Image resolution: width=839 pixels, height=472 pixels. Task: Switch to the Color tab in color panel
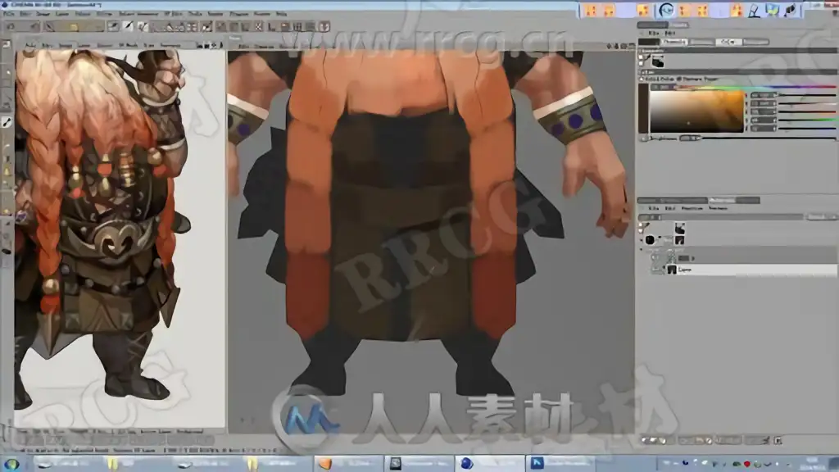(x=728, y=42)
